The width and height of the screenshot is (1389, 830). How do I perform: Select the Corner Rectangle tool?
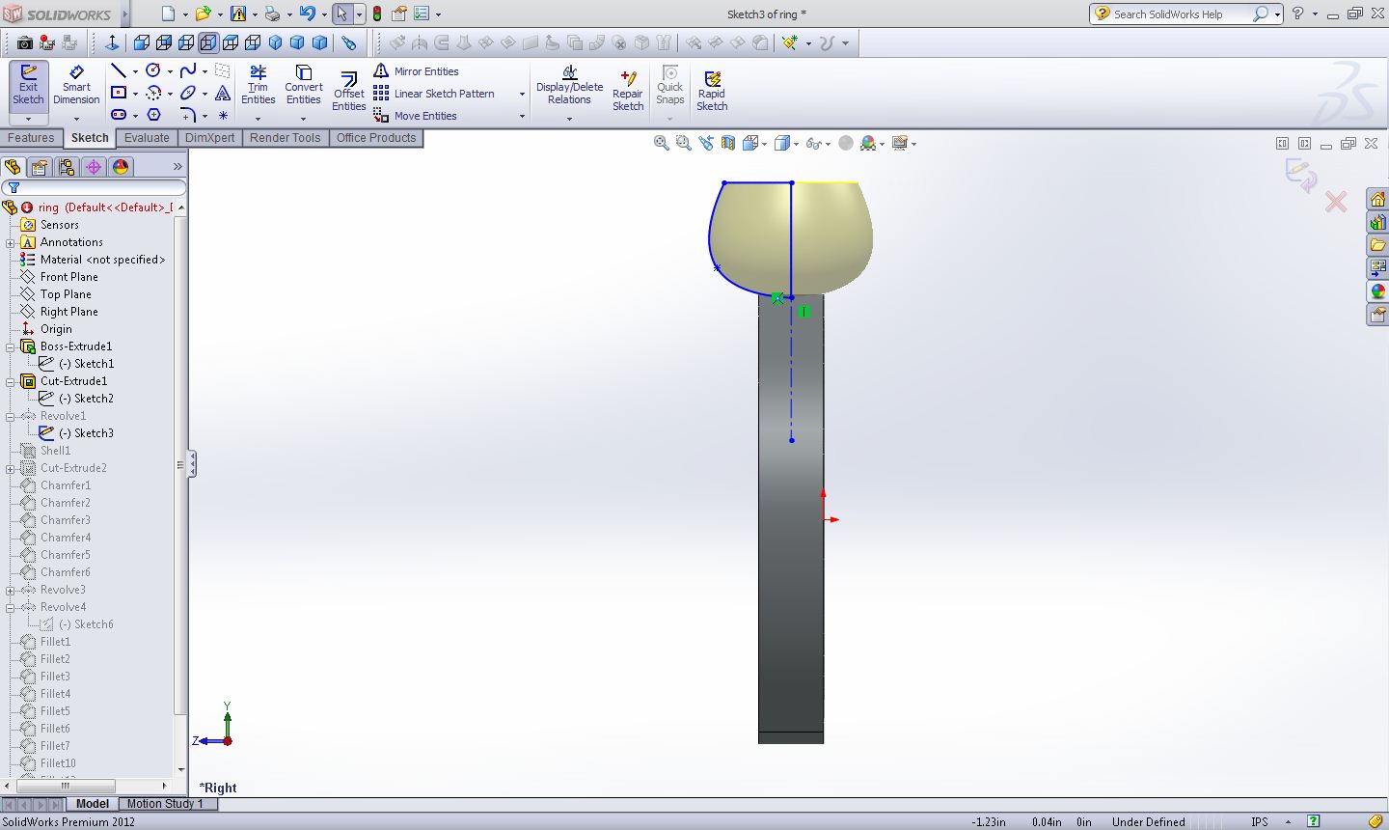pyautogui.click(x=119, y=93)
